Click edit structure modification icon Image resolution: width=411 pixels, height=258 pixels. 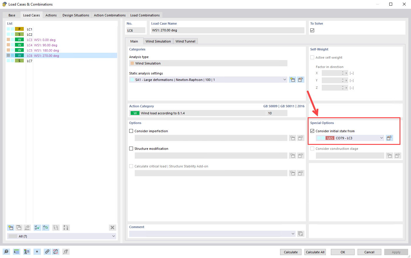pos(301,156)
